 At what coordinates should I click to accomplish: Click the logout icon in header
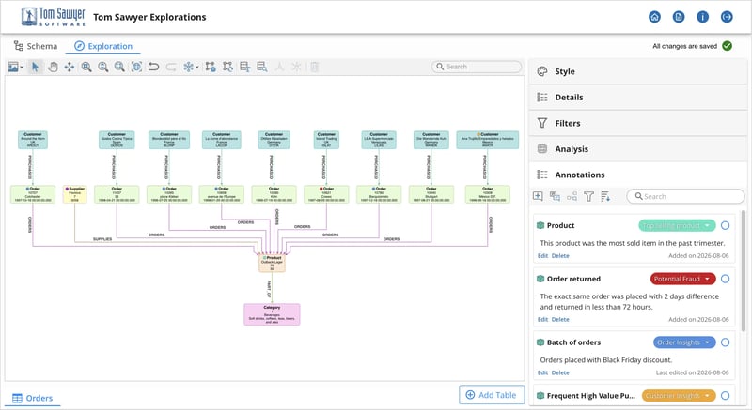coord(727,17)
